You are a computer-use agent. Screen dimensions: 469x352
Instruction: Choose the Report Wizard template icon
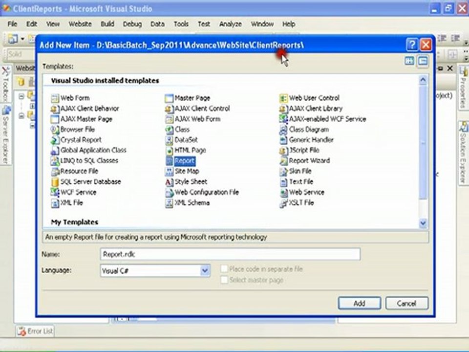pyautogui.click(x=283, y=161)
